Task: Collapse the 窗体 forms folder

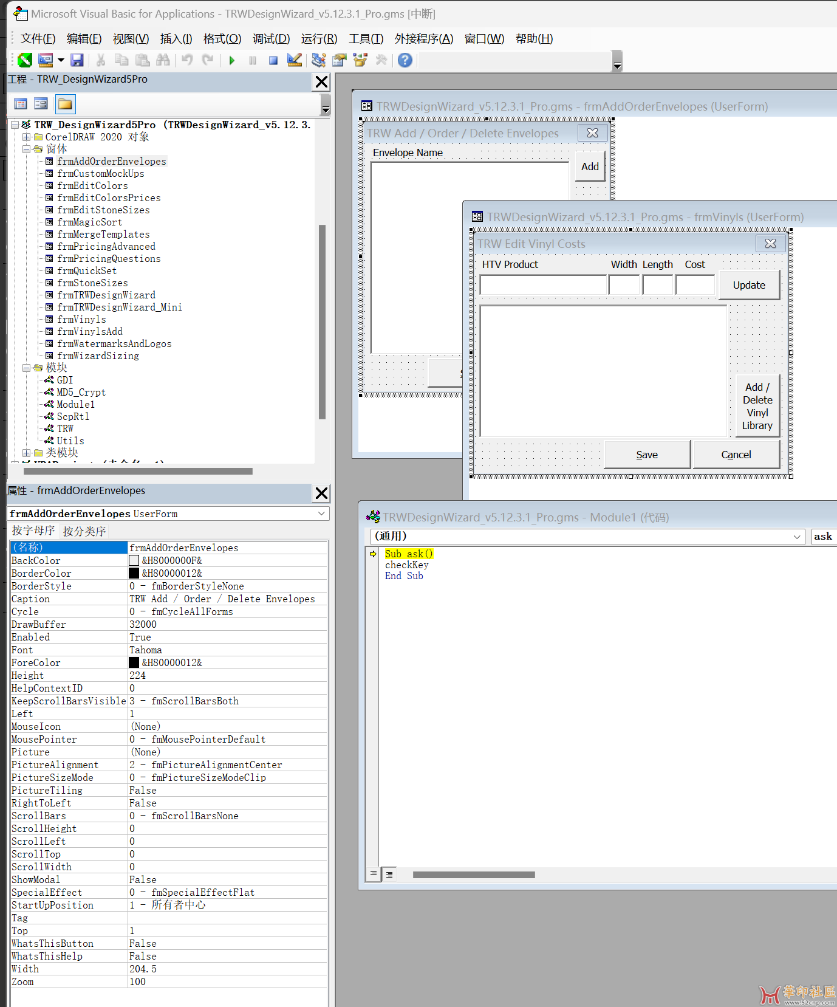Action: tap(26, 149)
